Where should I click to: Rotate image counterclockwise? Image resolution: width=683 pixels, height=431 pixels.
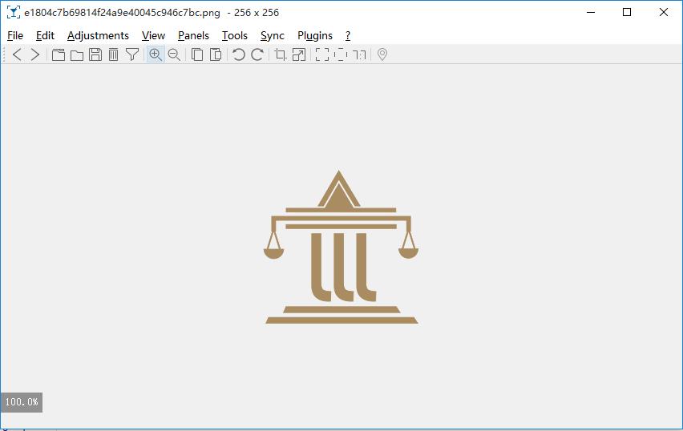coord(239,54)
